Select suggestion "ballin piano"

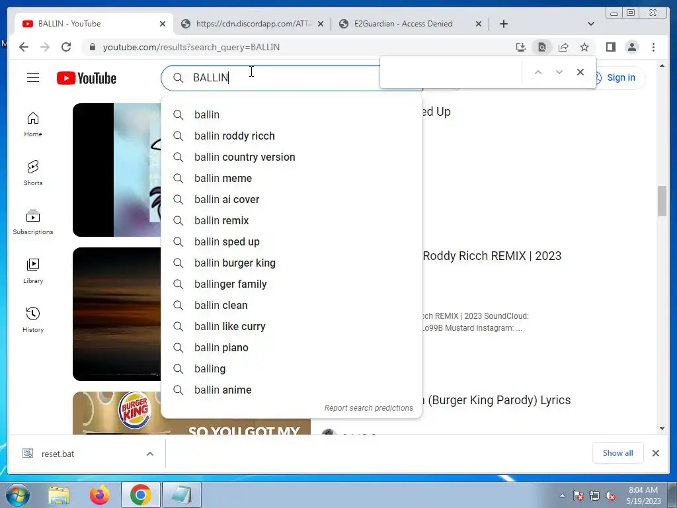292,347
